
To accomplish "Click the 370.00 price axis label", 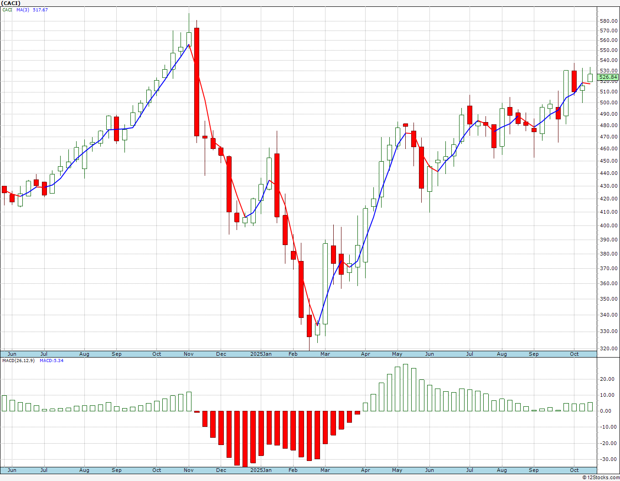I will (609, 268).
